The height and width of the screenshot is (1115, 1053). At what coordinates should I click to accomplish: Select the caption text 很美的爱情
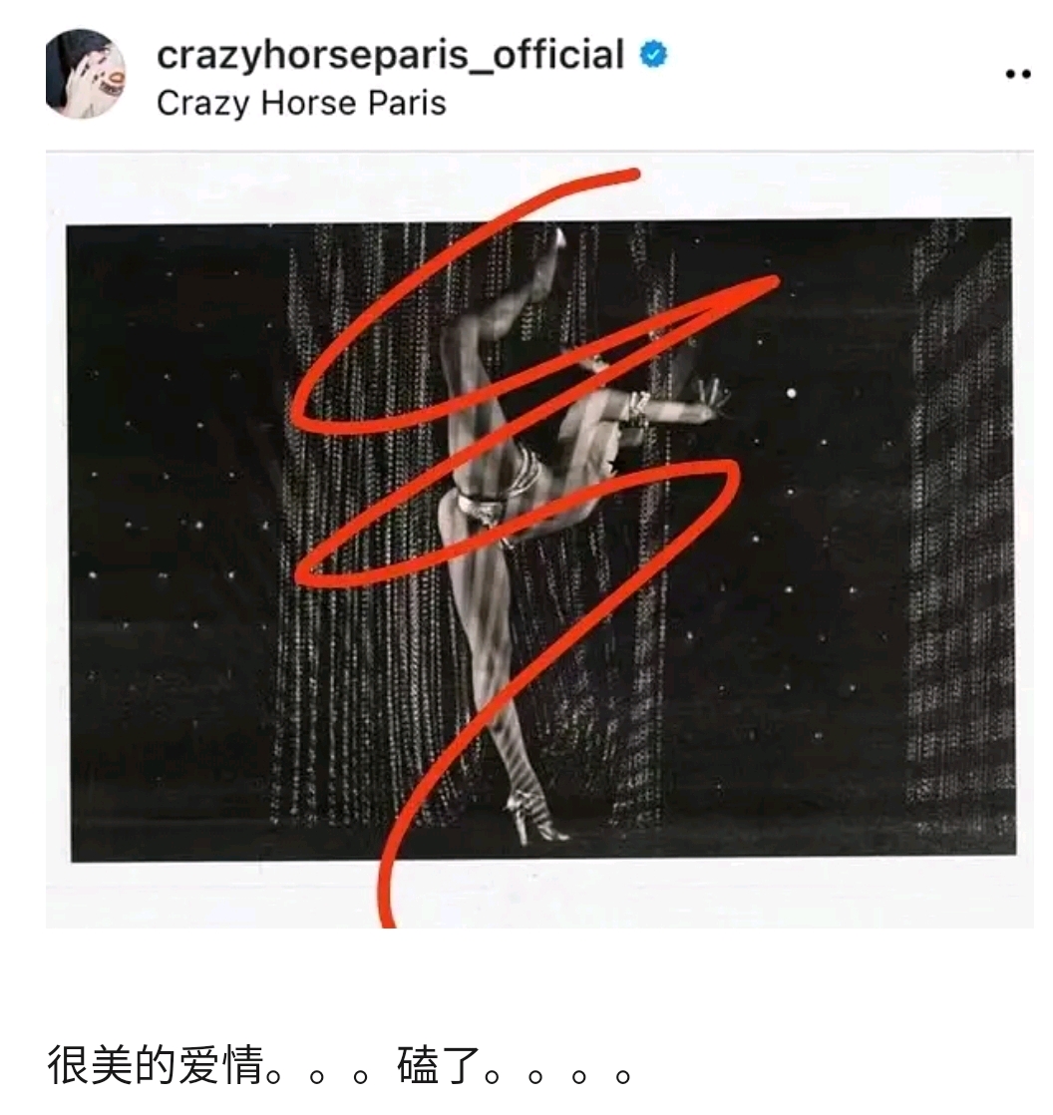click(155, 1066)
